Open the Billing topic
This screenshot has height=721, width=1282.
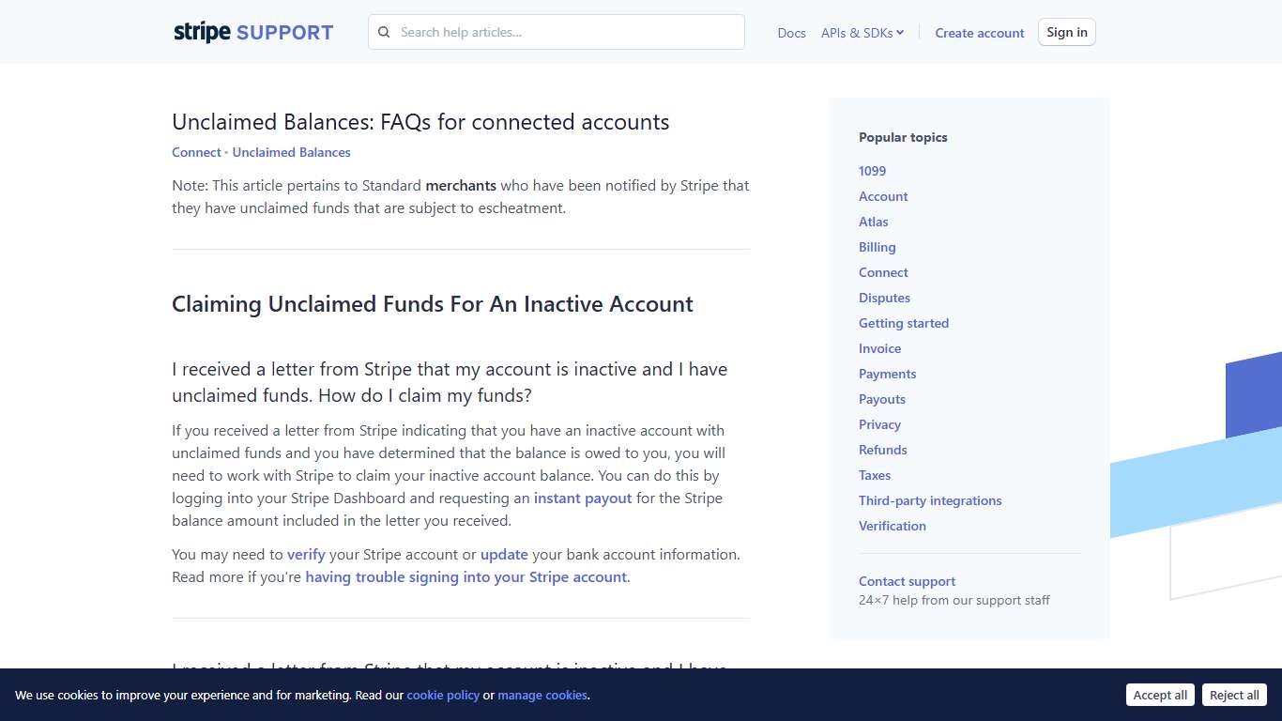pyautogui.click(x=877, y=247)
